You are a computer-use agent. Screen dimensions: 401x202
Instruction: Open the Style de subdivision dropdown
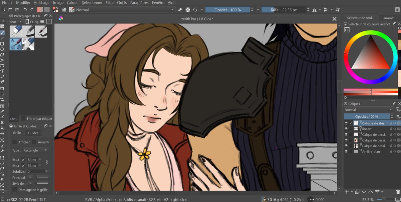click(x=30, y=183)
